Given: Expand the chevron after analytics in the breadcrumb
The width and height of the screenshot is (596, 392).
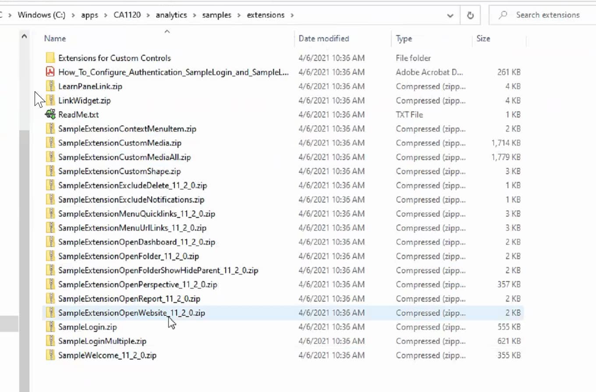Looking at the screenshot, I should coord(195,15).
